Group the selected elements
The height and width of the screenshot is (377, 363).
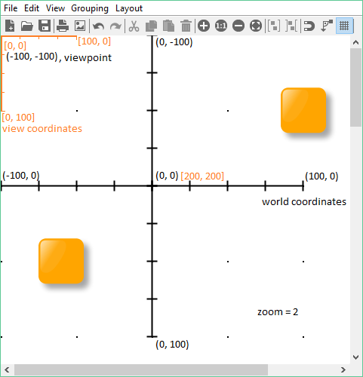(274, 26)
